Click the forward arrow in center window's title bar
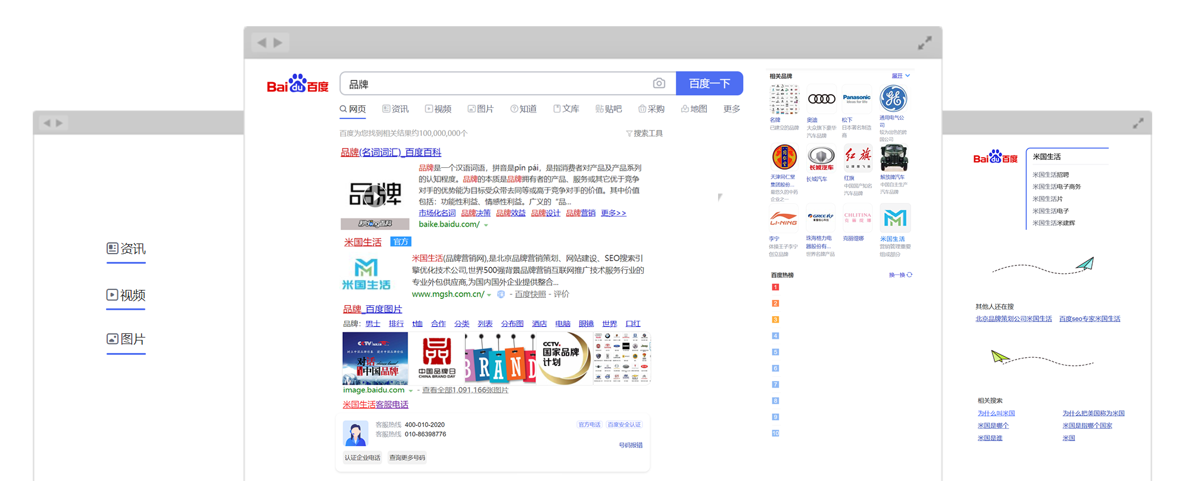Screen dimensions: 1179x481 278,42
